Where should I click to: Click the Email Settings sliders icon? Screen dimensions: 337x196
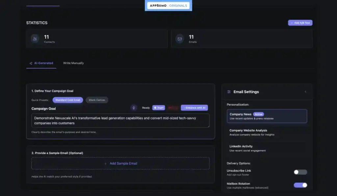pyautogui.click(x=229, y=92)
